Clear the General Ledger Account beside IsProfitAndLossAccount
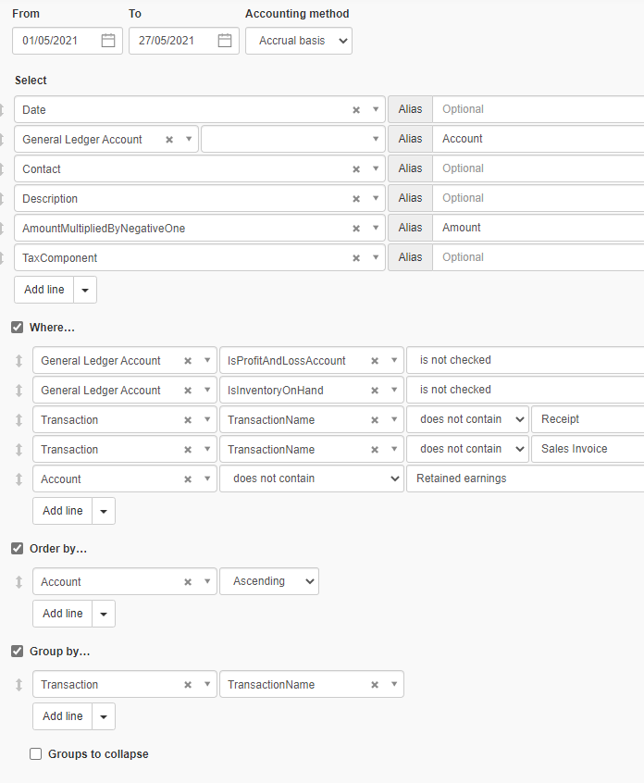644x783 pixels. (188, 361)
